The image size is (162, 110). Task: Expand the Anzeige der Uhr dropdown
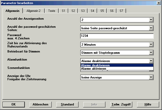[x=151, y=77]
